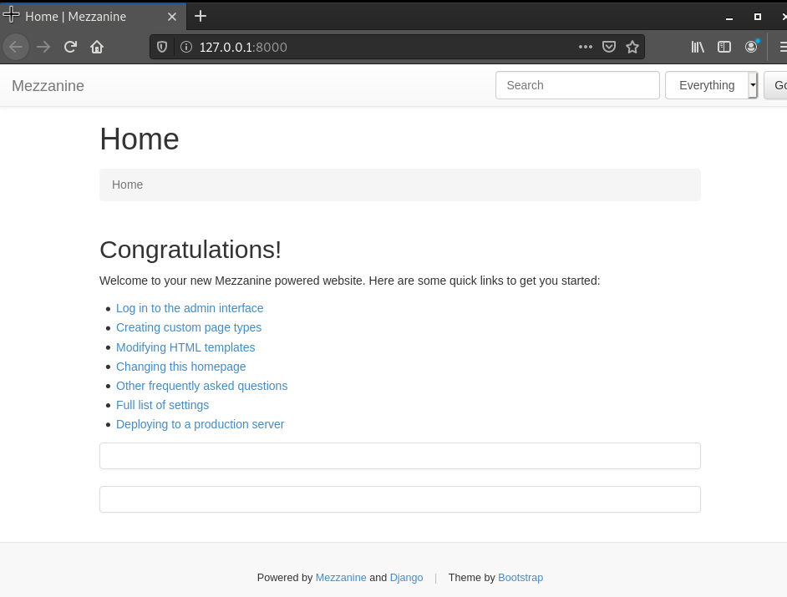This screenshot has height=597, width=787.
Task: Go to the browser home page icon
Action: point(97,47)
